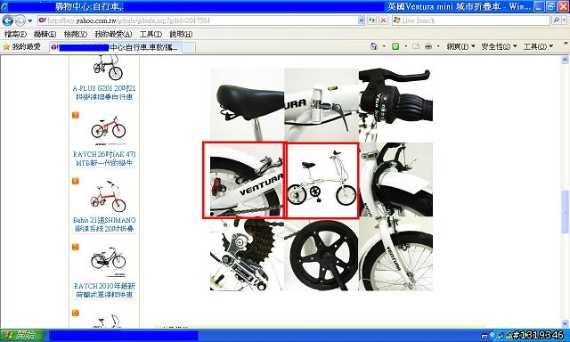Viewport: 570px width, 342px height.
Task: Select the 自行車 shopping center tab
Action: point(115,47)
